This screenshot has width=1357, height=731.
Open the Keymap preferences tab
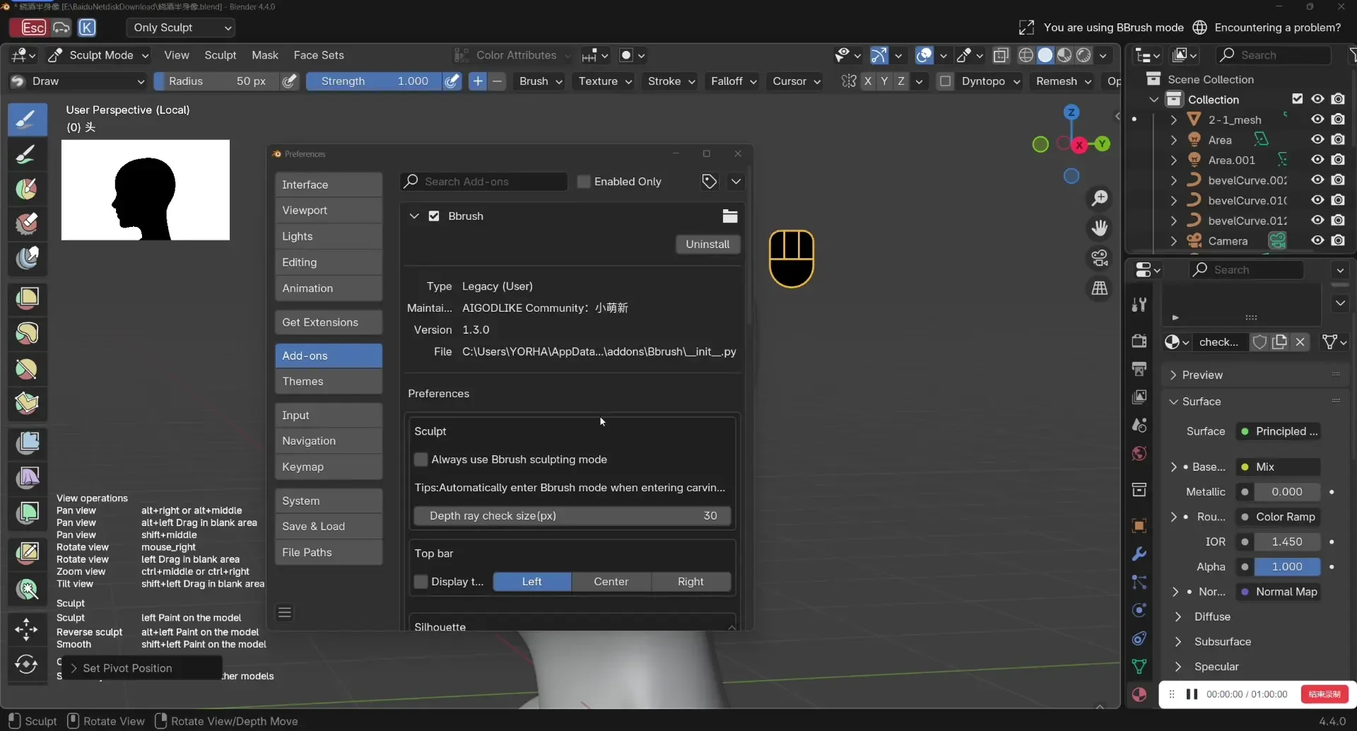pos(329,467)
